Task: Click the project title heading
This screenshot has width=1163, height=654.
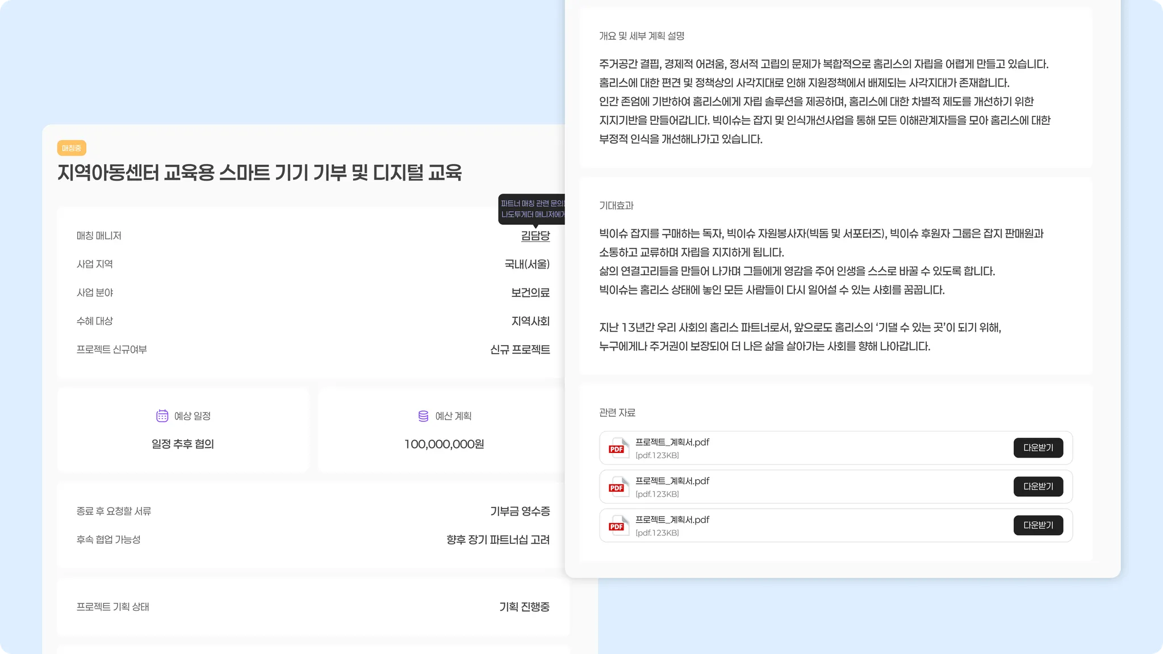Action: tap(260, 173)
